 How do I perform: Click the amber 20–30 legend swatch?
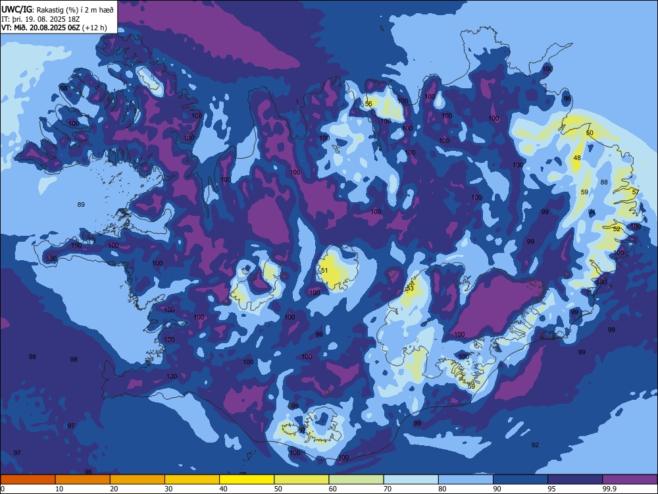[x=138, y=480]
